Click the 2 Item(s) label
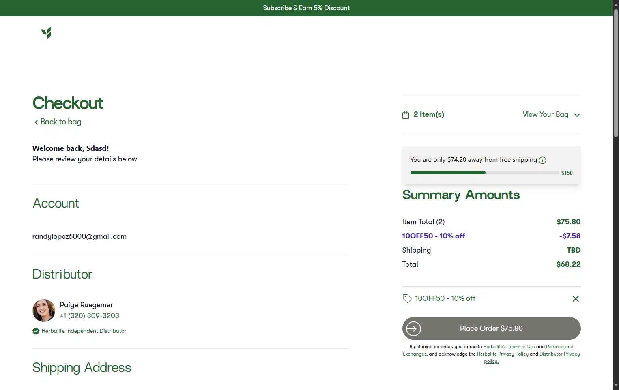 [429, 115]
